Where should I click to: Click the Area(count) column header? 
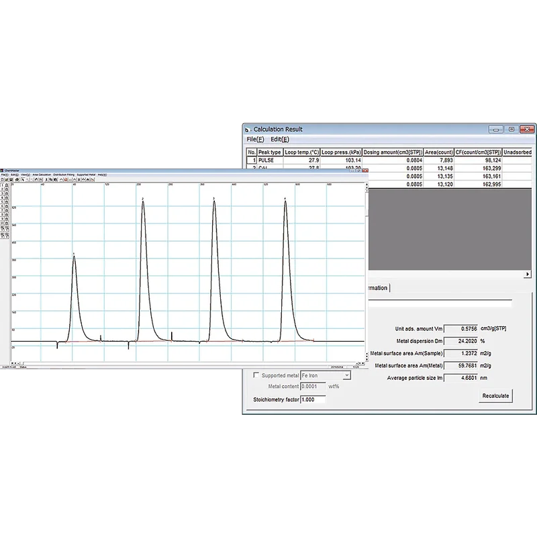coord(439,152)
